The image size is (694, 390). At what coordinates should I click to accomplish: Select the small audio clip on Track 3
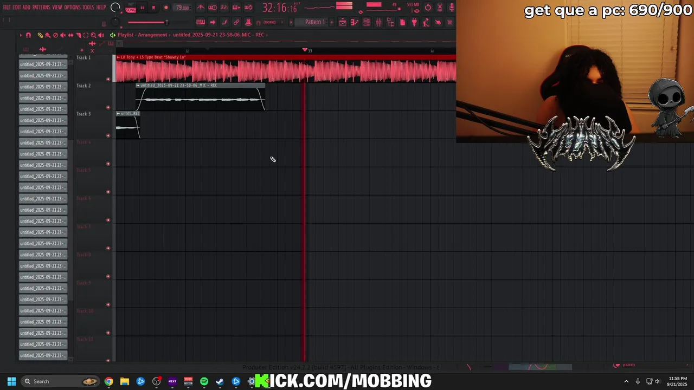point(128,125)
